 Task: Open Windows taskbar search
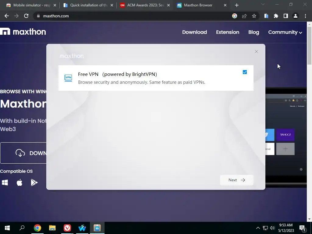22,228
